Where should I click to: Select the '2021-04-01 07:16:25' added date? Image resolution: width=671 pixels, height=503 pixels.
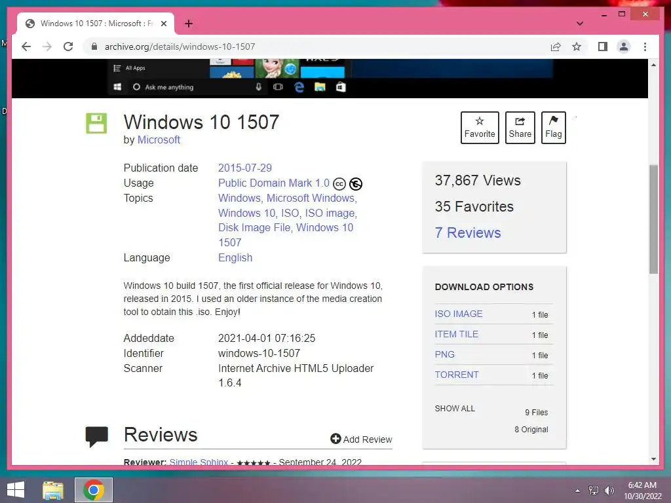pos(267,339)
